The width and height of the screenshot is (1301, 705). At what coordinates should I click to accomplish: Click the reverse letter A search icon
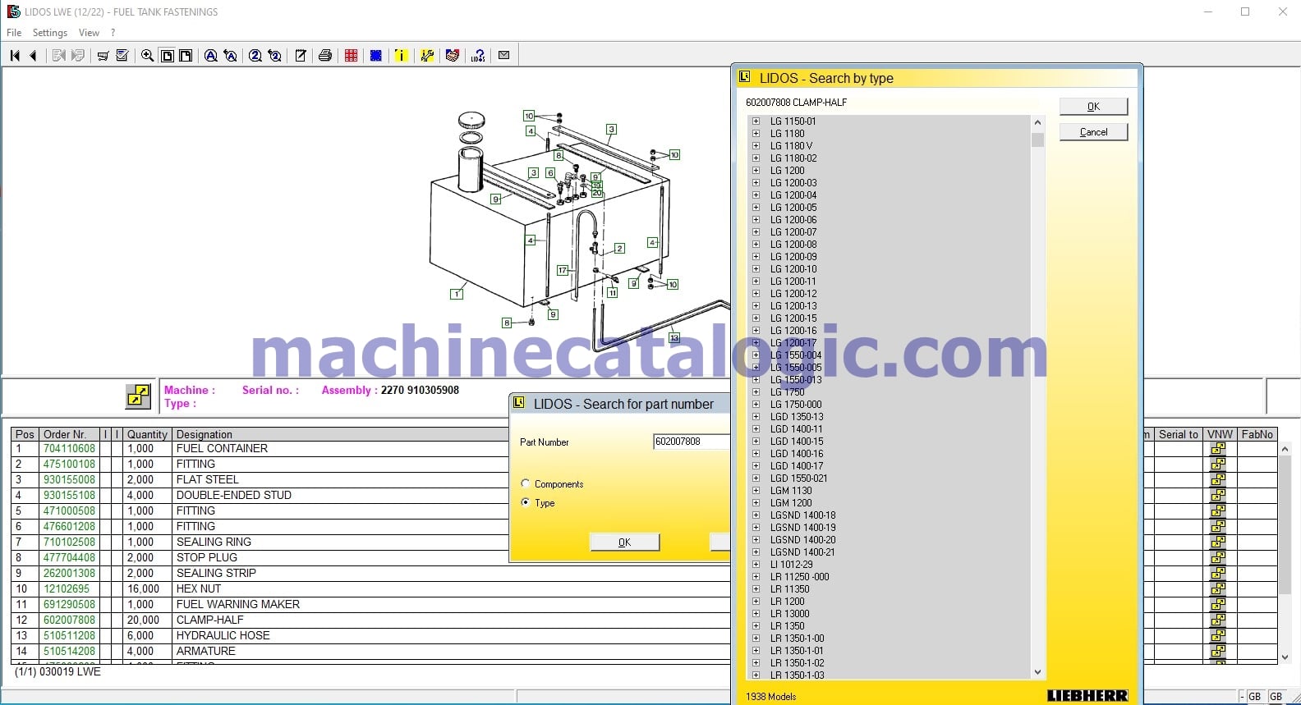[x=231, y=56]
